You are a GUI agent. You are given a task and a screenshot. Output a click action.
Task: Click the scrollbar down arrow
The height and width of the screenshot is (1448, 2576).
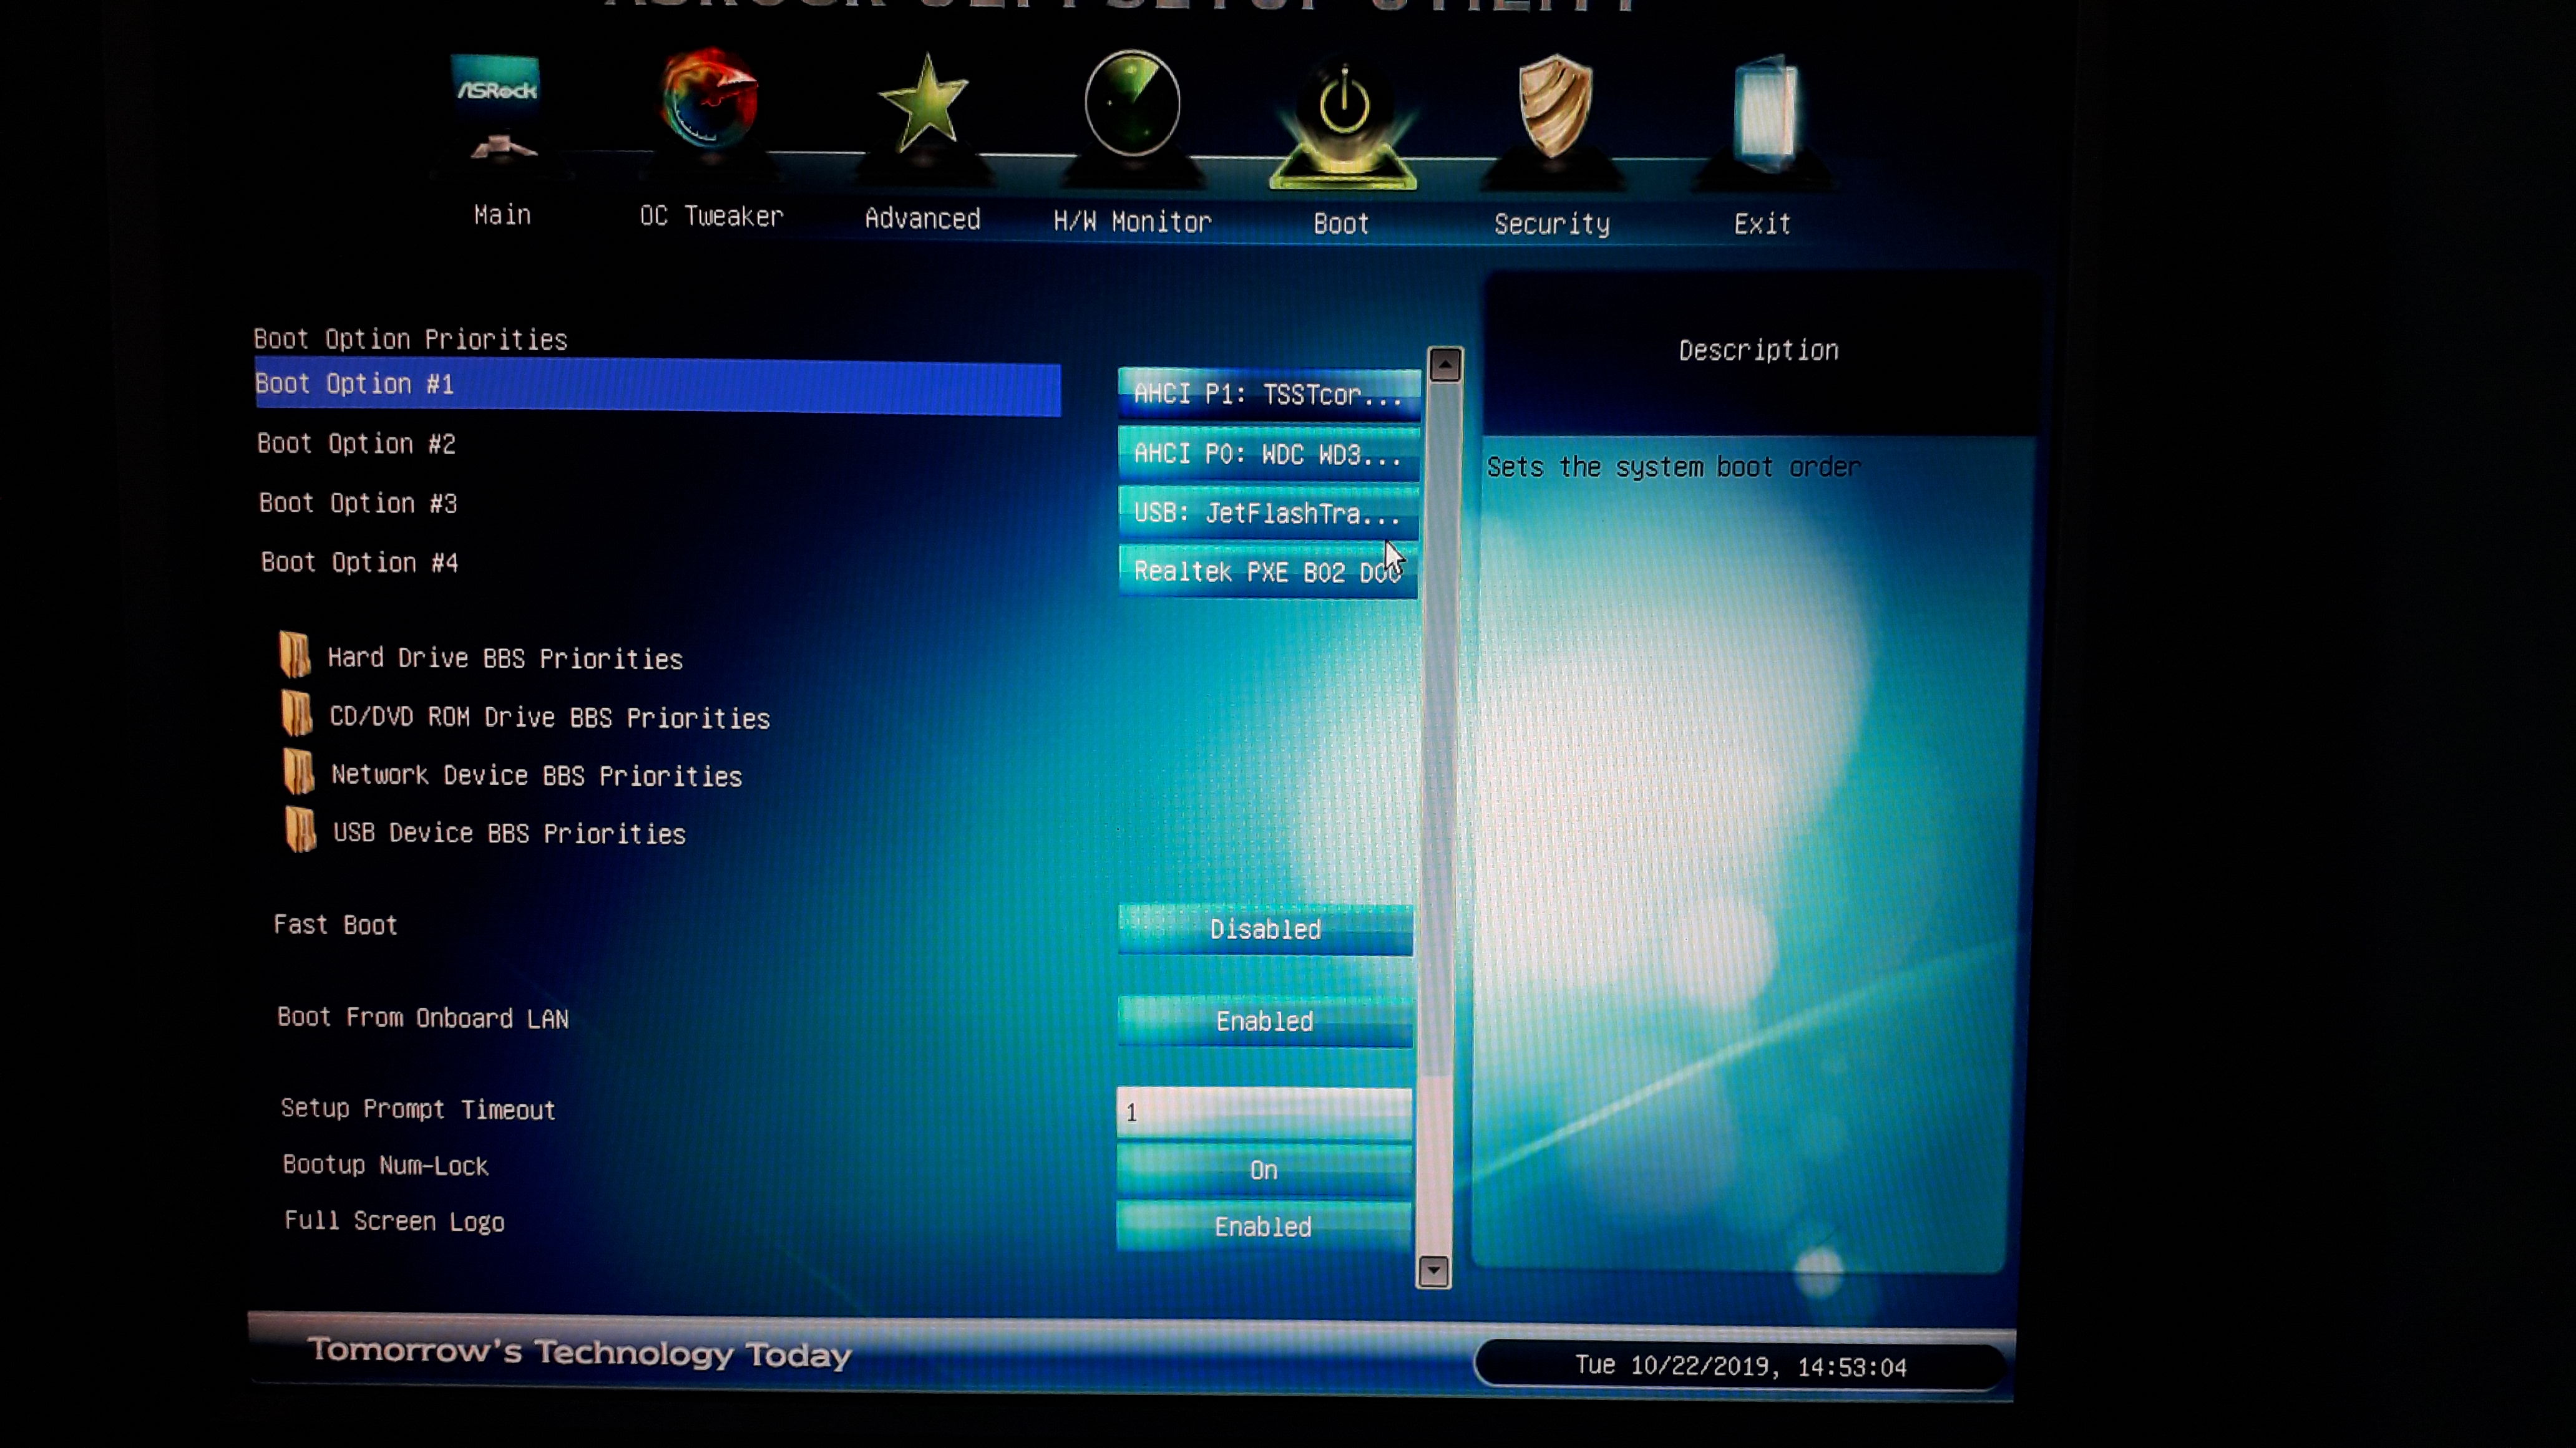pyautogui.click(x=1434, y=1271)
